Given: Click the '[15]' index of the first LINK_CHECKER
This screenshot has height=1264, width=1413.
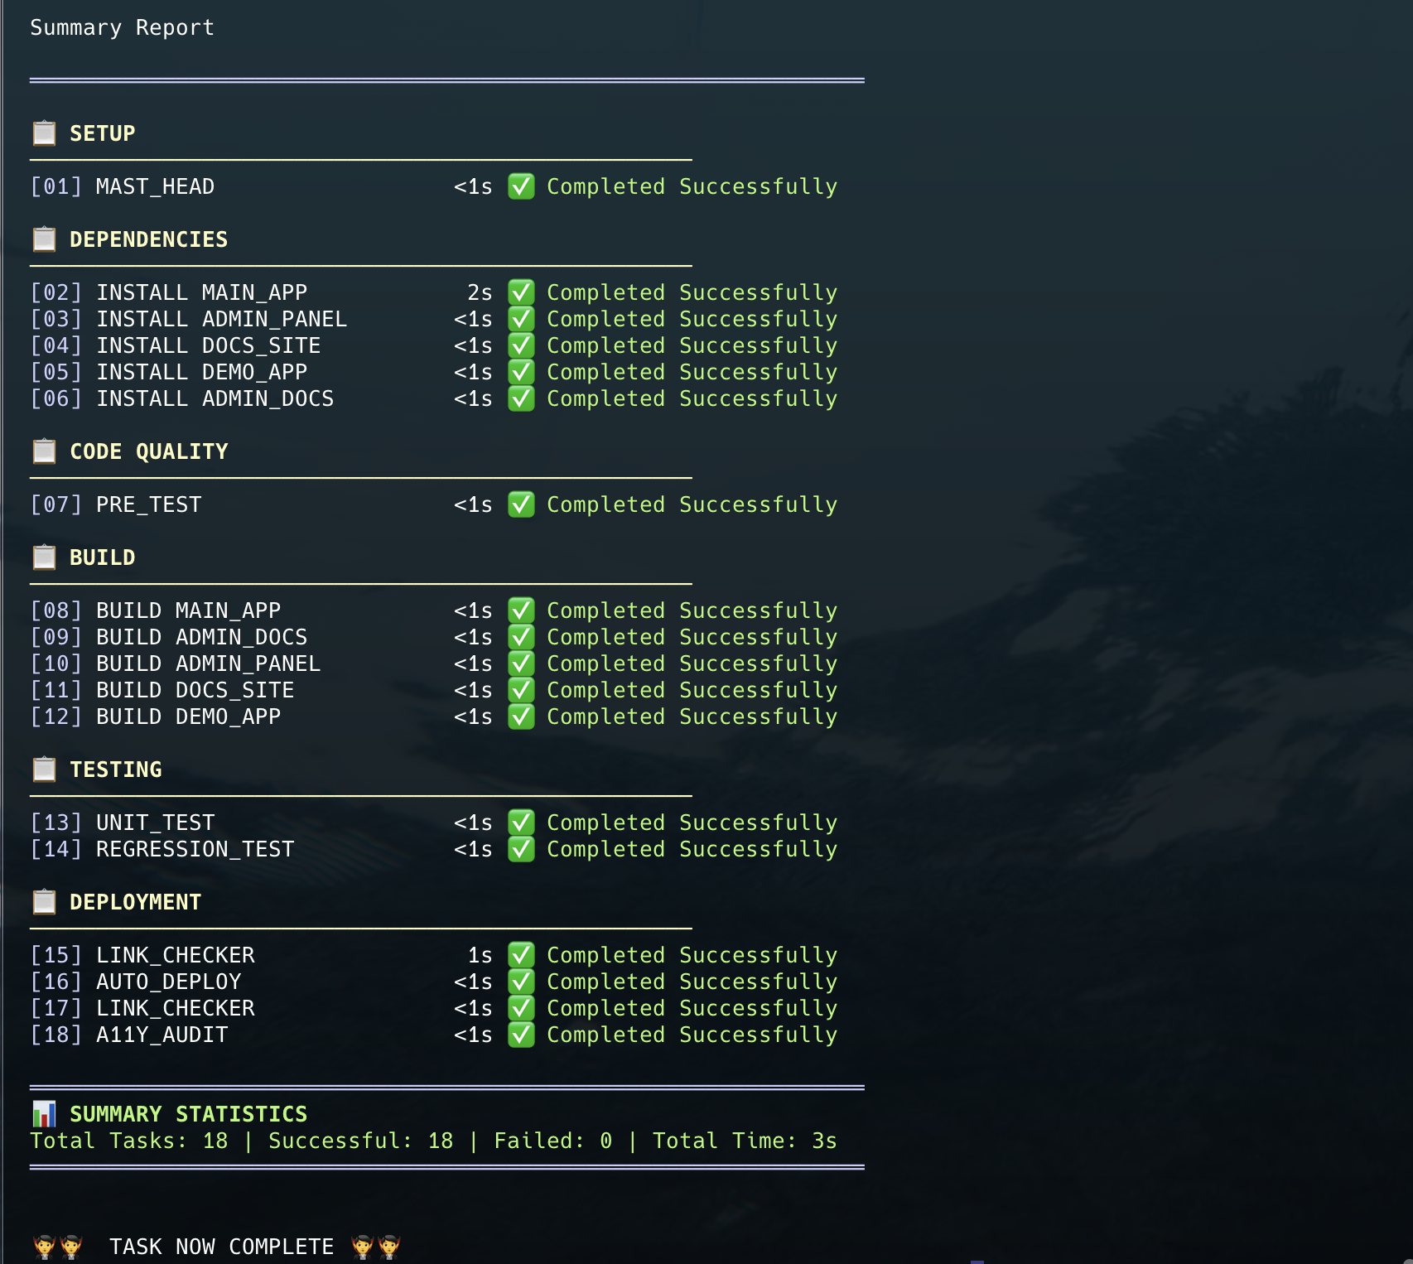Looking at the screenshot, I should pos(56,955).
